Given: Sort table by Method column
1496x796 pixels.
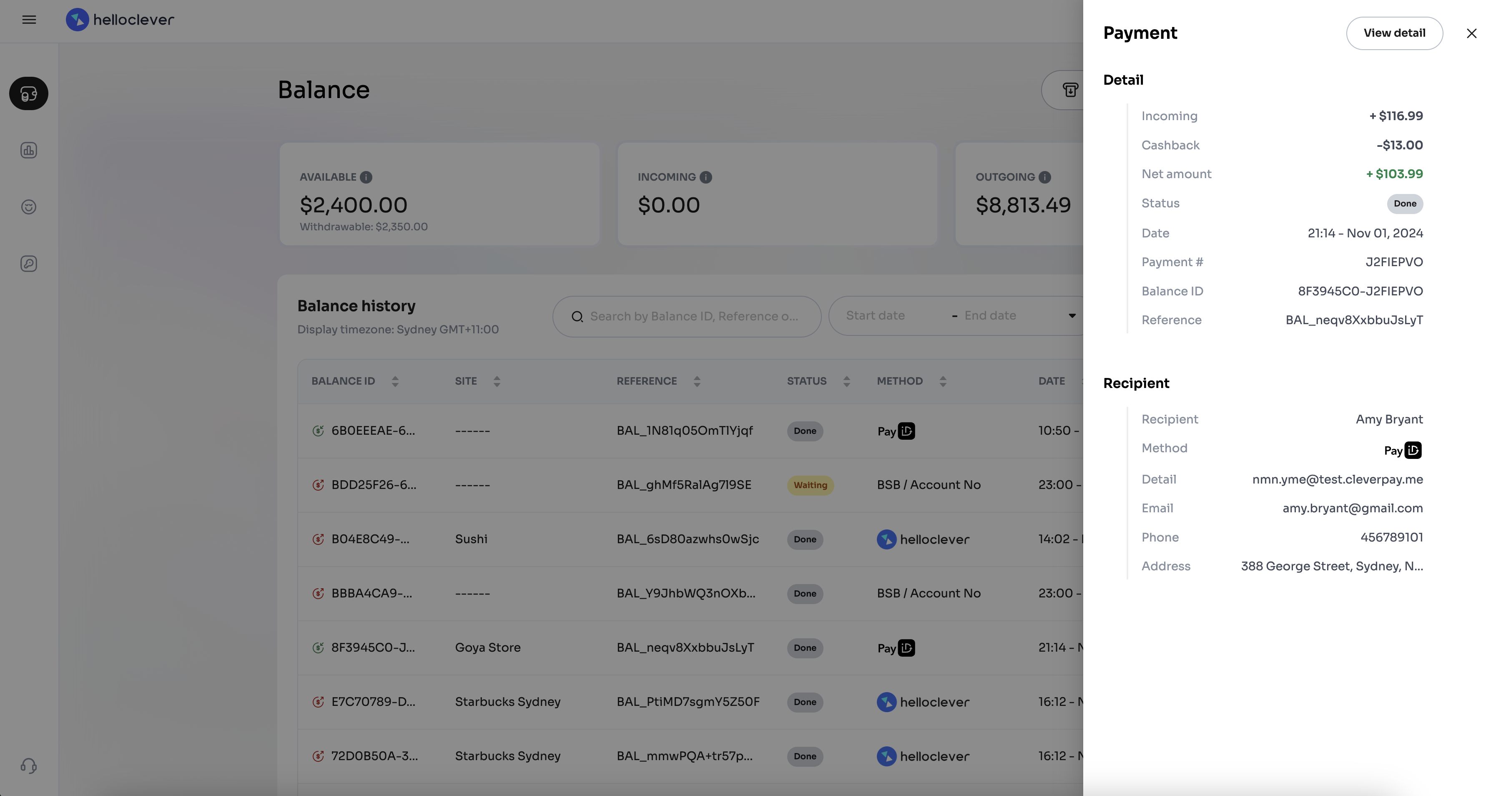Looking at the screenshot, I should click(x=943, y=381).
